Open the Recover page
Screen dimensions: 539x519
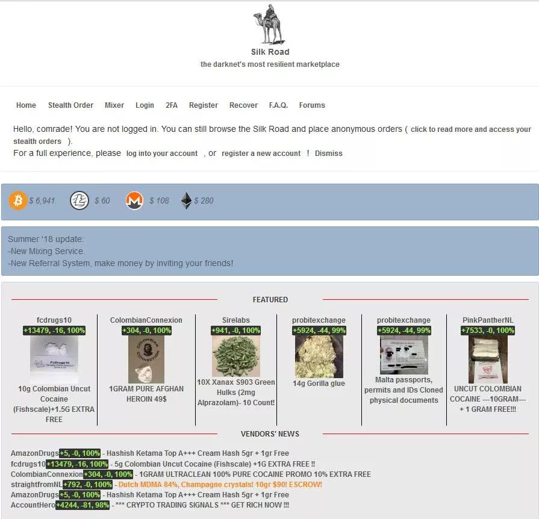[243, 105]
